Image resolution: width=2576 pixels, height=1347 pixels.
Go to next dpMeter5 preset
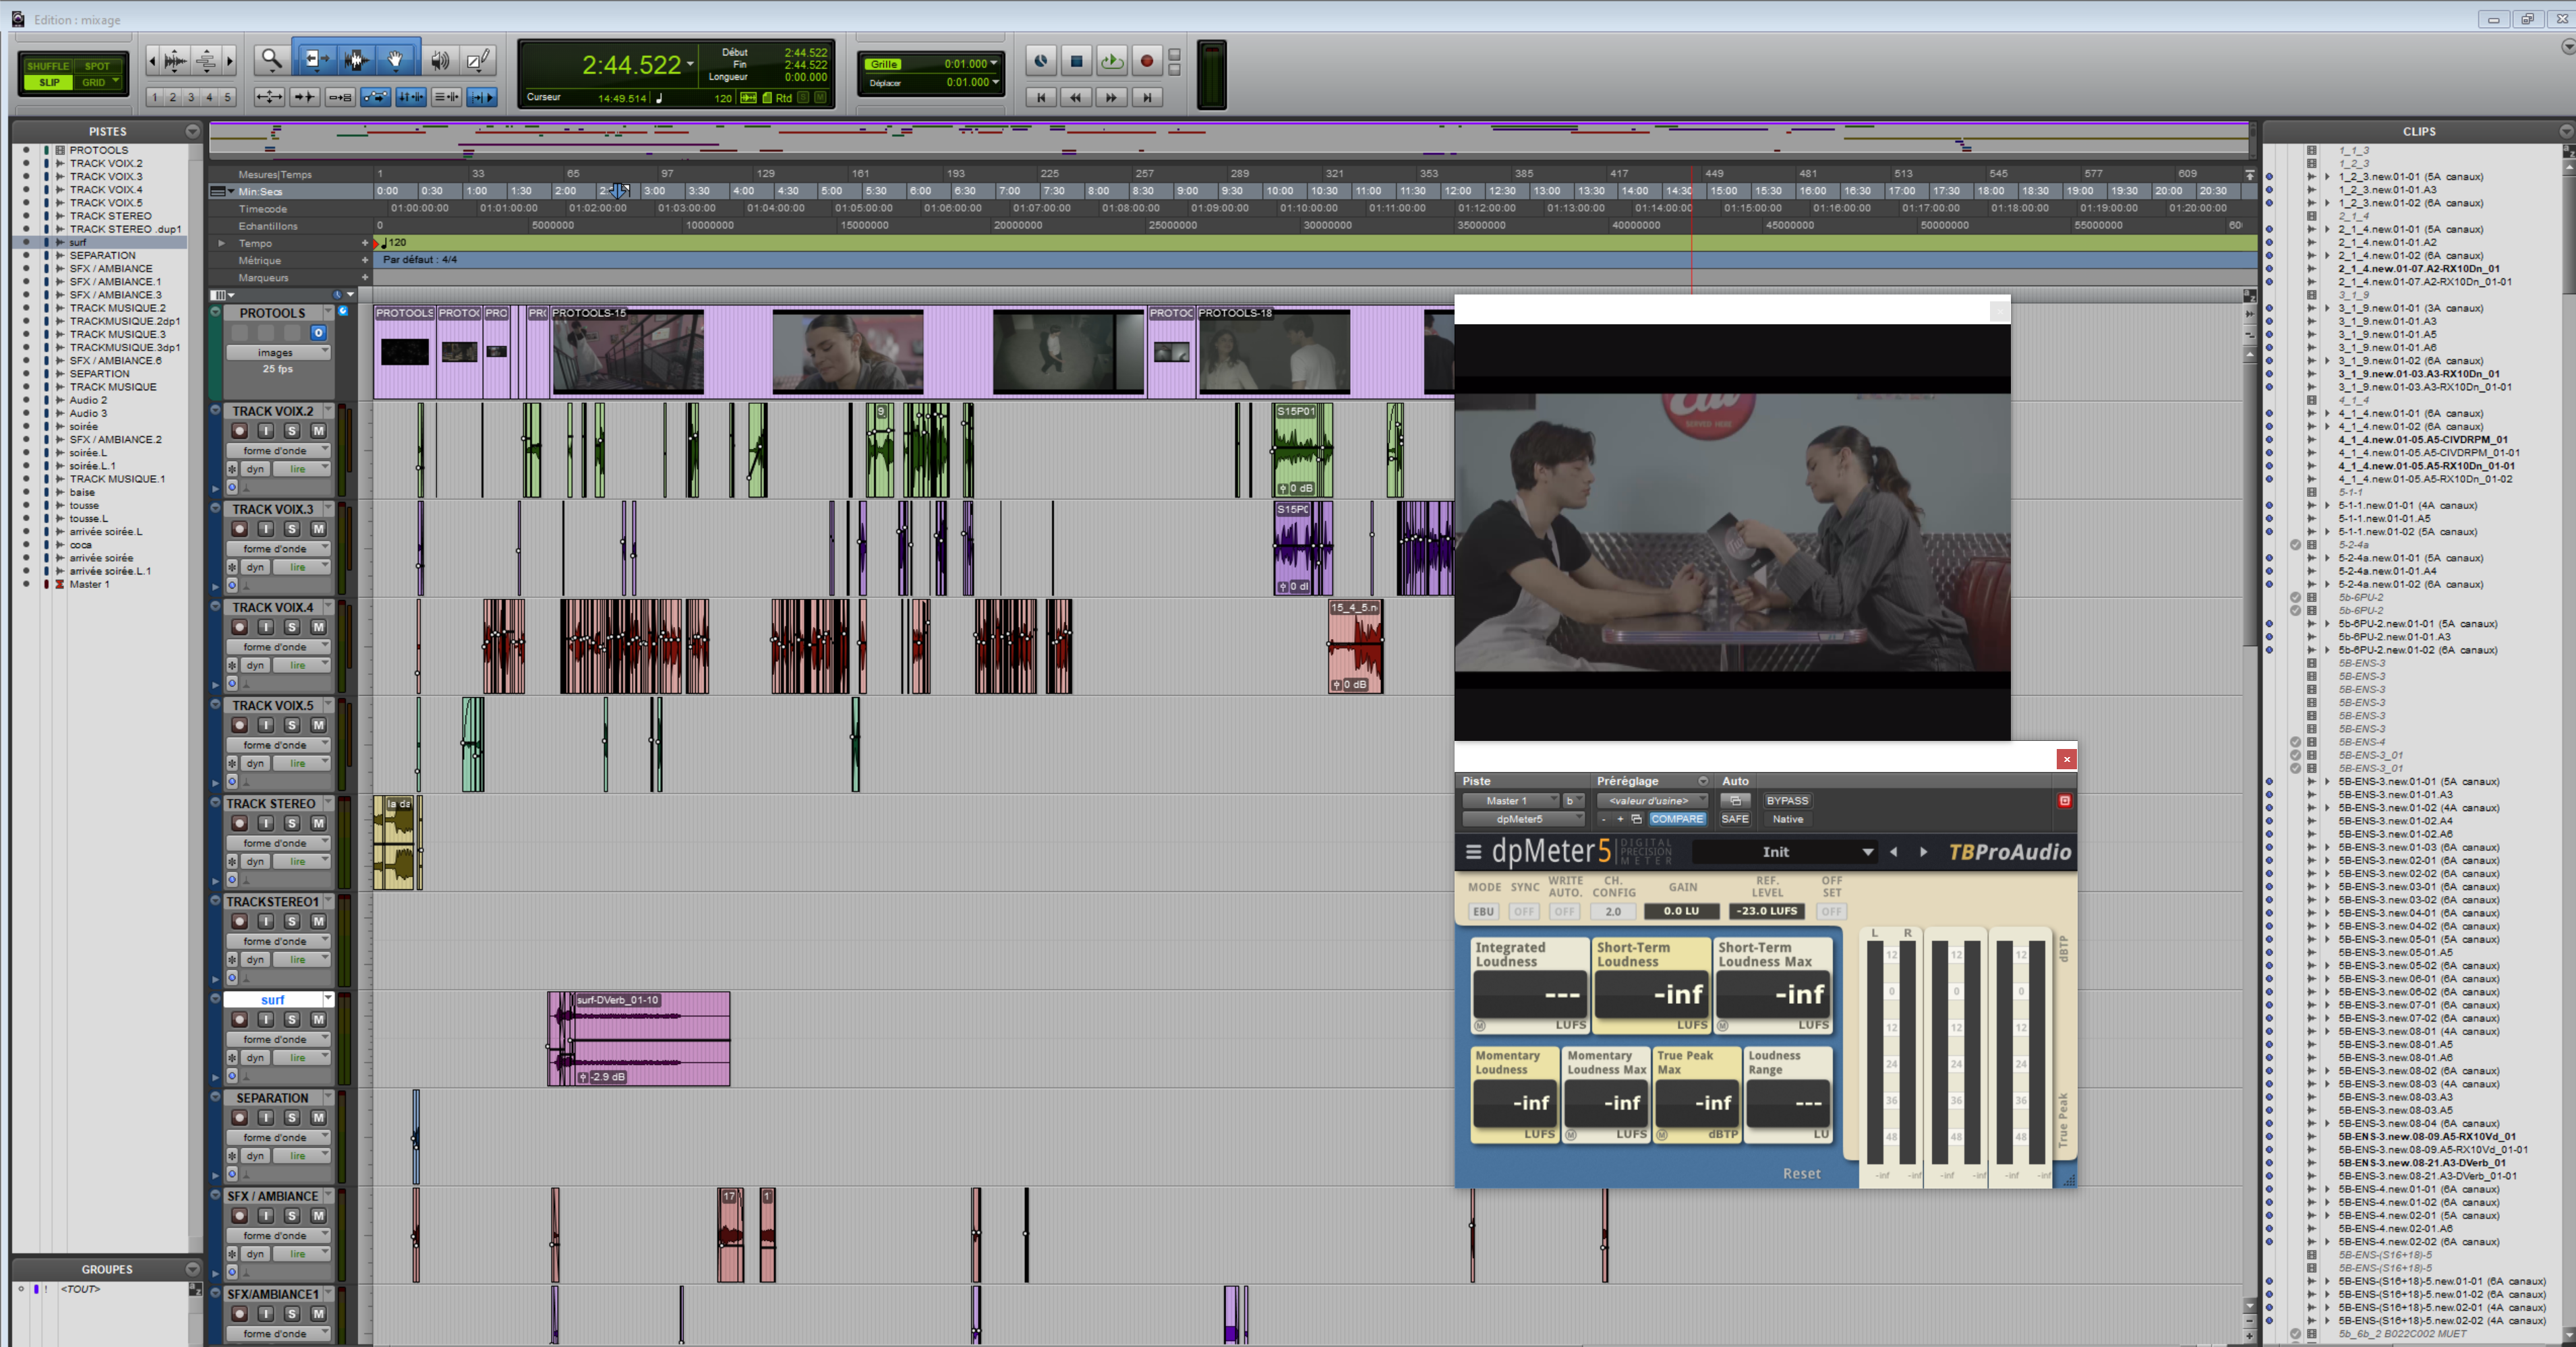click(1923, 852)
